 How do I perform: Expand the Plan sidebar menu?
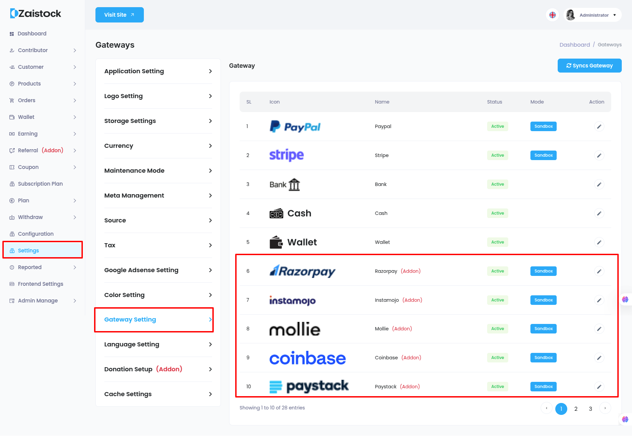(x=43, y=201)
